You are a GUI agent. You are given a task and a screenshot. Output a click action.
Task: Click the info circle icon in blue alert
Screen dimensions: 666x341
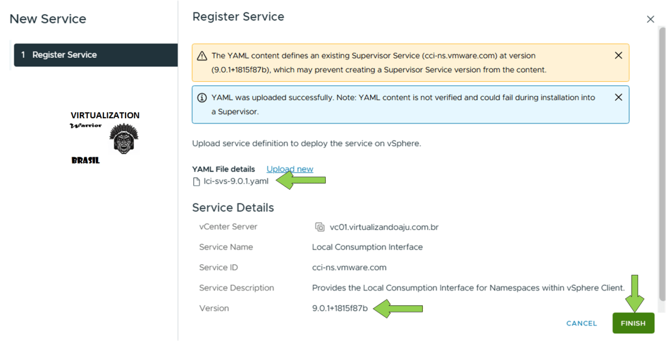pyautogui.click(x=202, y=97)
